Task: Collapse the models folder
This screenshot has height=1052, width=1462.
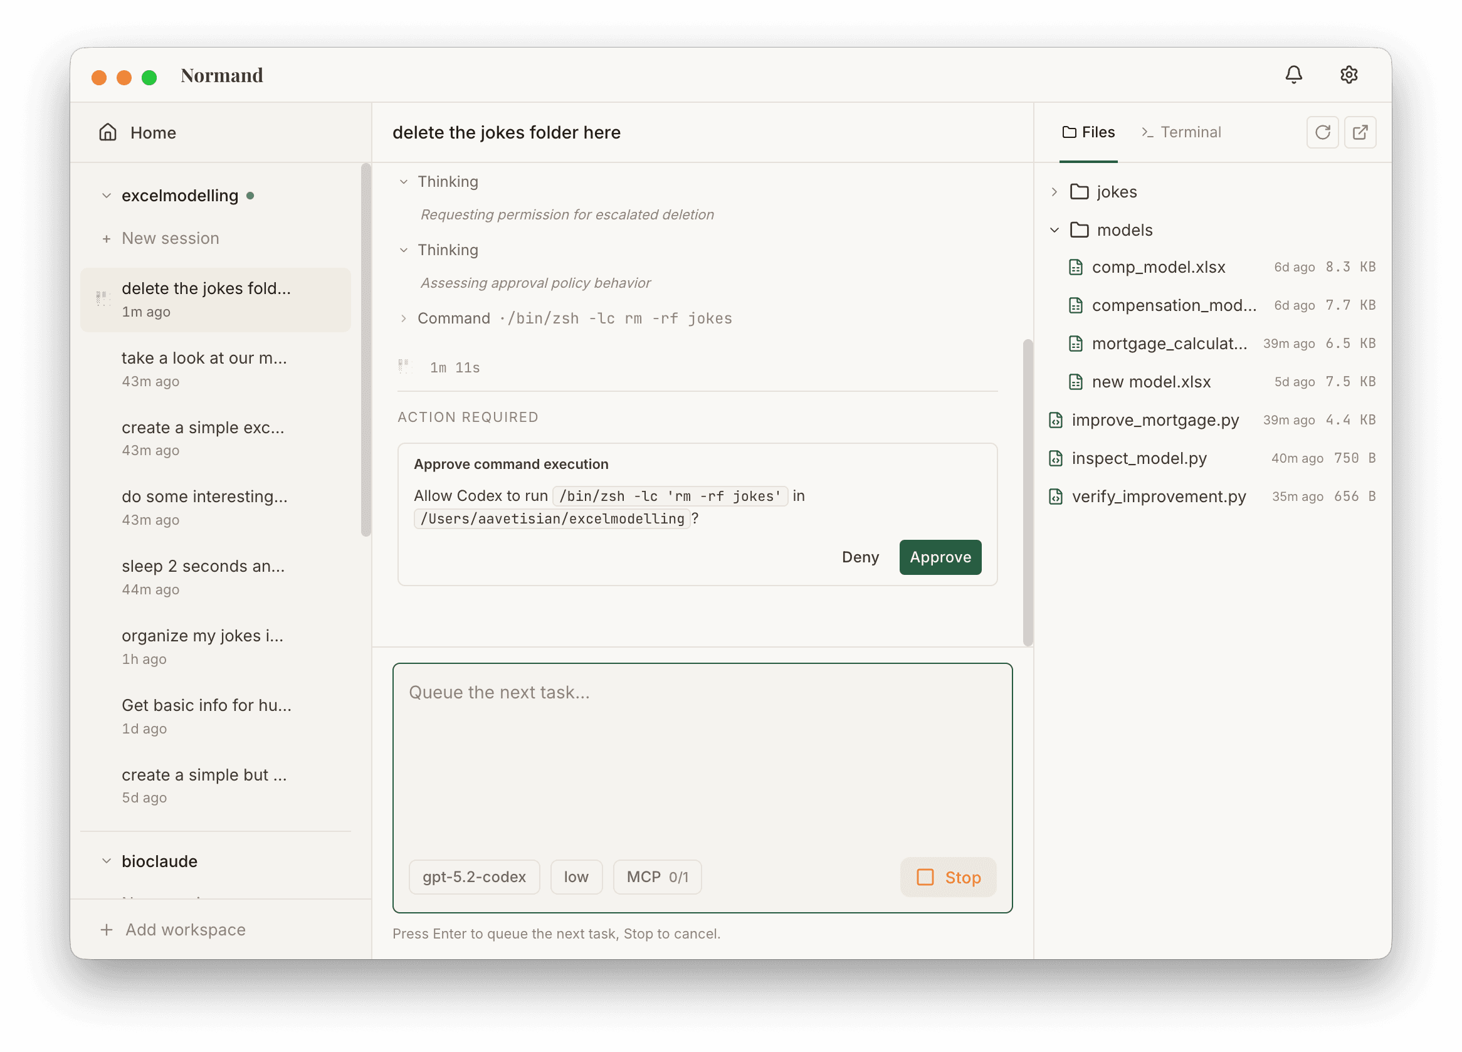Action: tap(1054, 230)
